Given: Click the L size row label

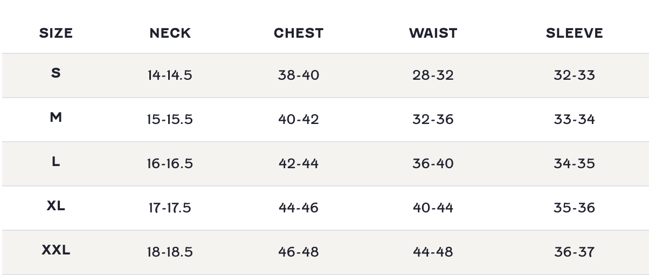Looking at the screenshot, I should [56, 162].
